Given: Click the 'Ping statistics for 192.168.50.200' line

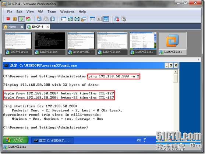Looking at the screenshot, I should tap(40, 106).
